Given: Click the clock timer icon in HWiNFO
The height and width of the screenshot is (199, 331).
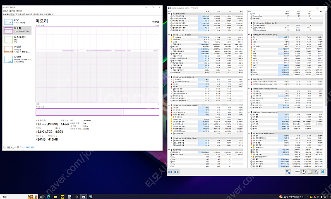Looking at the screenshot, I should [x=303, y=172].
